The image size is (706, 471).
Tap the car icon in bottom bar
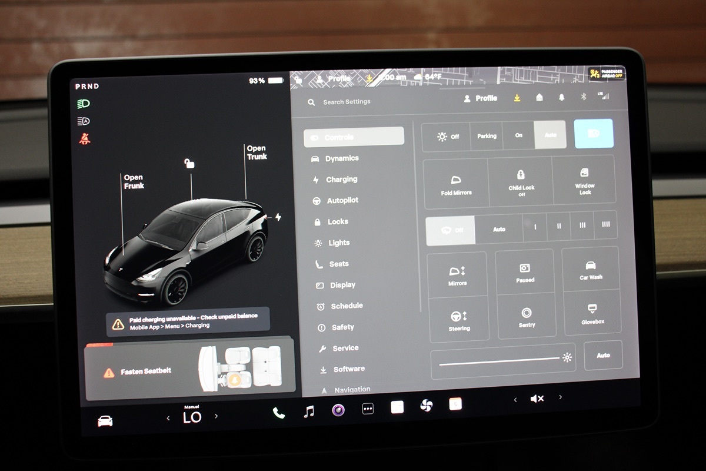105,421
